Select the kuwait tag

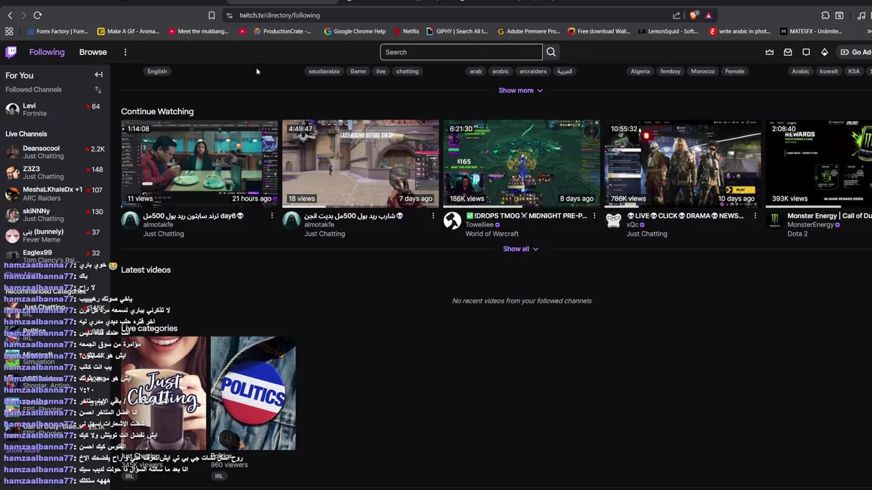828,71
